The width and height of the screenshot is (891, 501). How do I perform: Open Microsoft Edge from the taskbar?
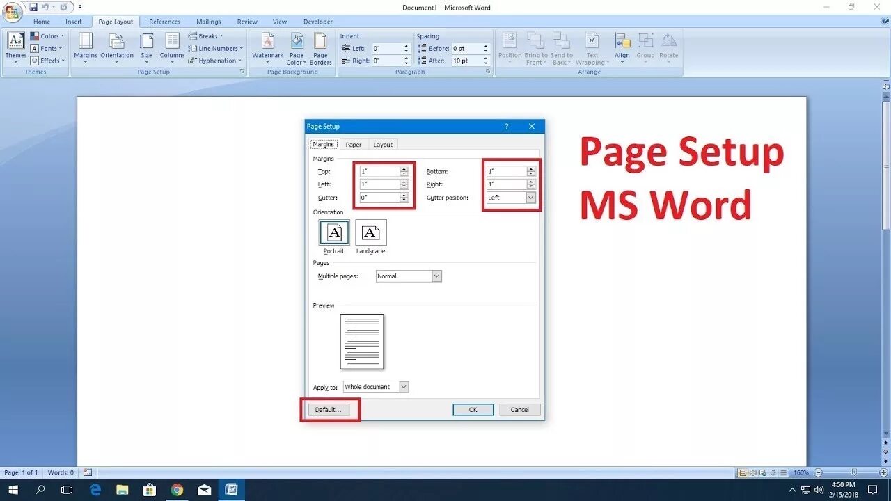95,490
